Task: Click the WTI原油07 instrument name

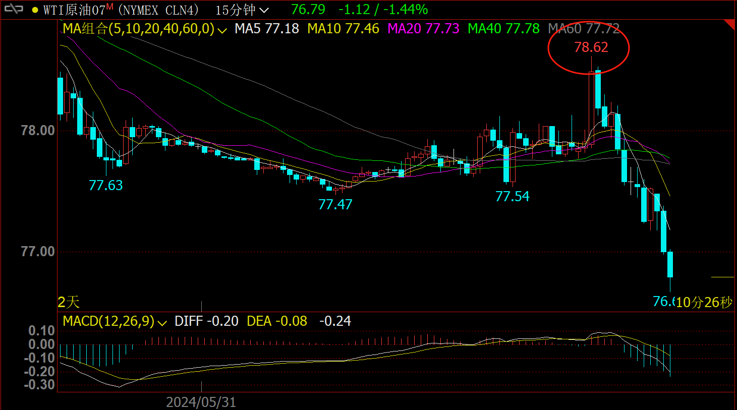Action: click(x=75, y=10)
